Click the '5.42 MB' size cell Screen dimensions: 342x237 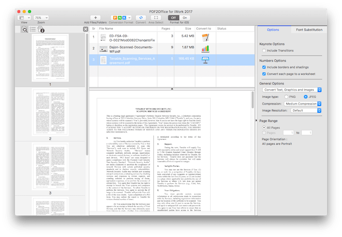tap(188, 36)
